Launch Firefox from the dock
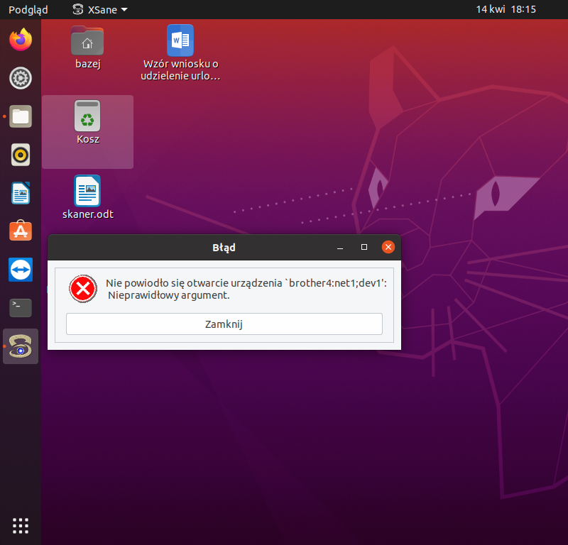The image size is (568, 545). [21, 40]
